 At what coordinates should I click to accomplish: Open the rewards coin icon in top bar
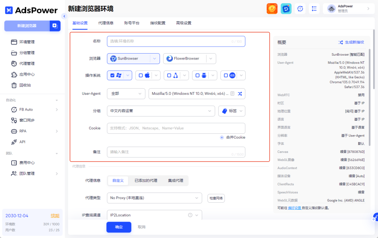coord(272,8)
